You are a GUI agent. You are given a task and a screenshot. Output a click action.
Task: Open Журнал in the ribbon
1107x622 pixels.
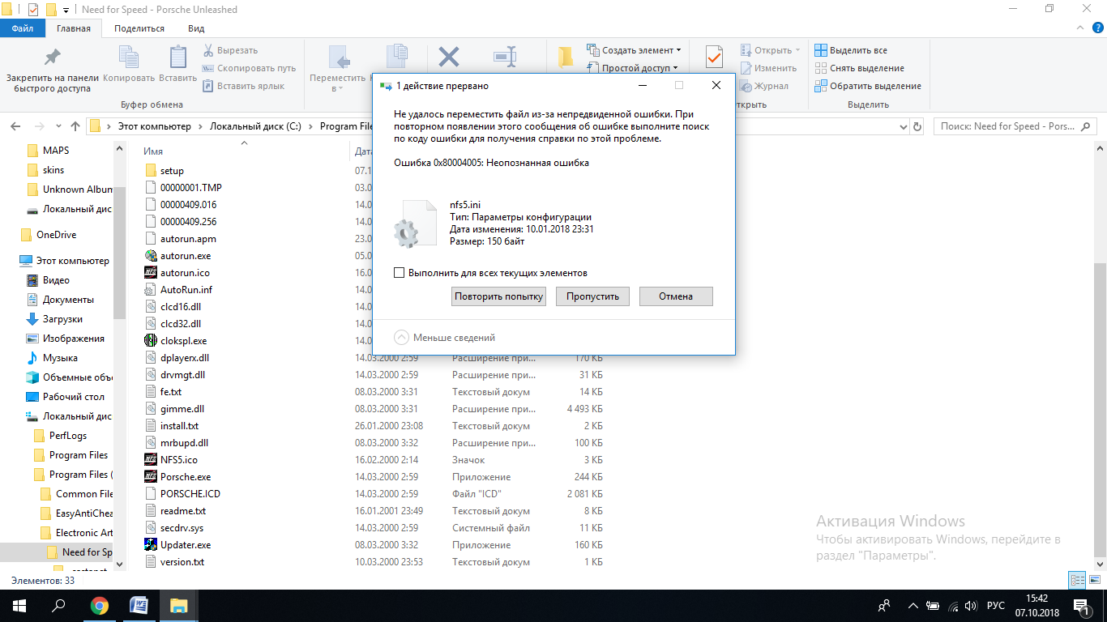pyautogui.click(x=763, y=86)
